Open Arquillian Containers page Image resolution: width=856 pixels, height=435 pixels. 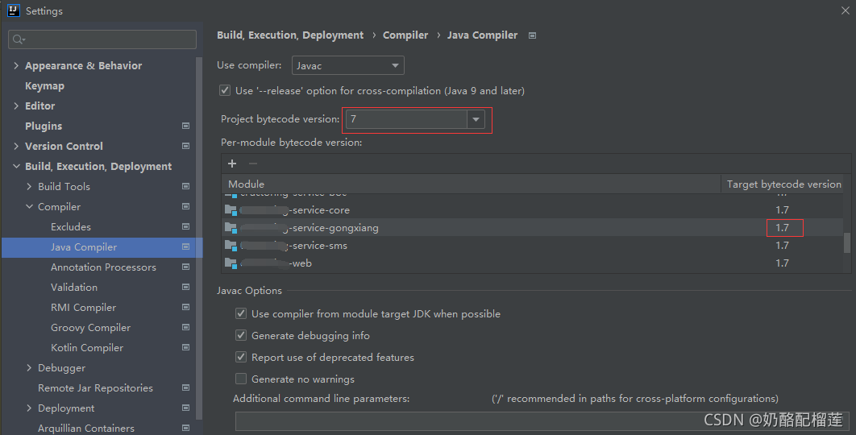tap(86, 428)
